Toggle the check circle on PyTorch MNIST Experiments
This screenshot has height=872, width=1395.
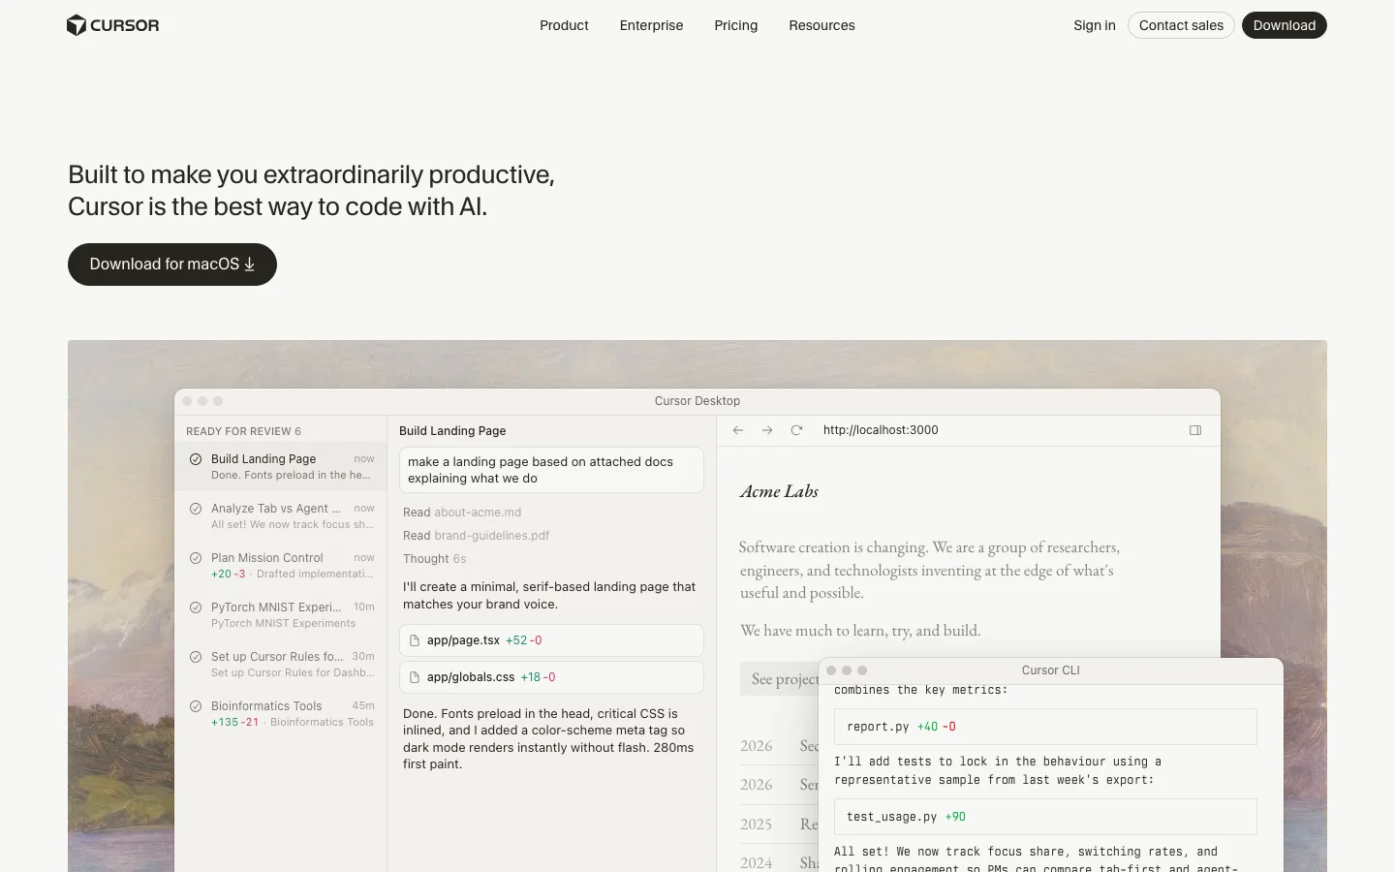[x=197, y=607]
